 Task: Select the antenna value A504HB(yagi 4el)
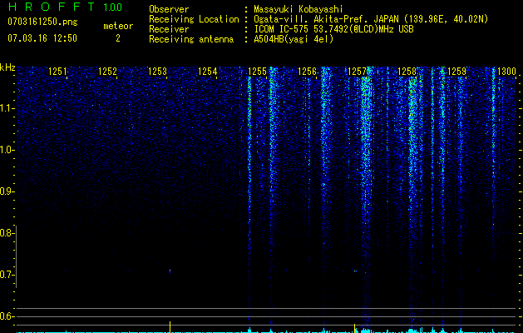coord(294,39)
